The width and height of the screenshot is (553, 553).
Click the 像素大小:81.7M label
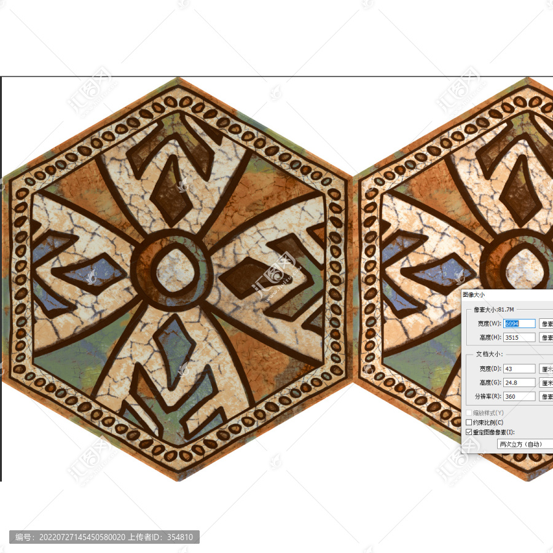pos(494,310)
